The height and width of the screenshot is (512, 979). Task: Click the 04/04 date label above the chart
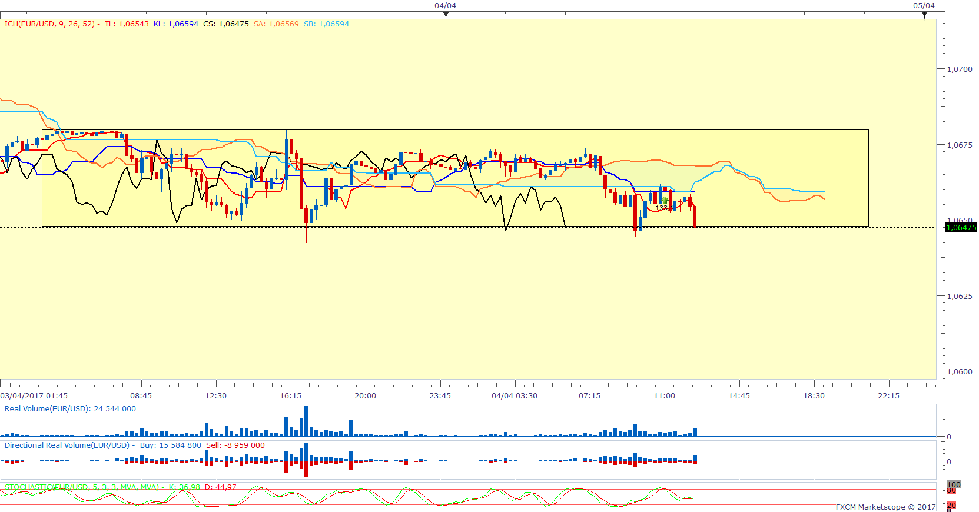coord(446,6)
